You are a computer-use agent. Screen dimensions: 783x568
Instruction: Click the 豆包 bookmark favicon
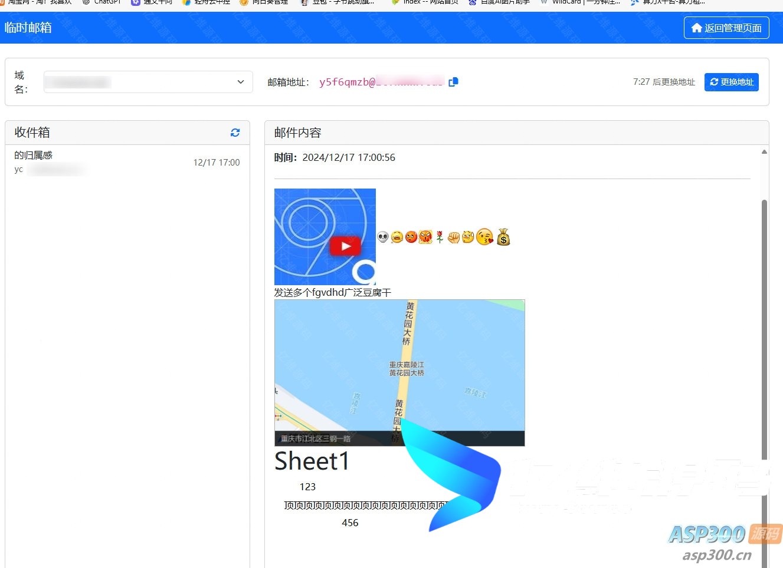coord(304,3)
